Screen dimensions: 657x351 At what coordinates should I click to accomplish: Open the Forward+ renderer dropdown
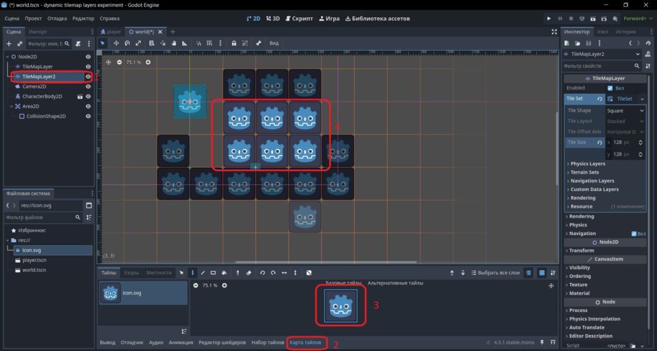[x=637, y=19]
